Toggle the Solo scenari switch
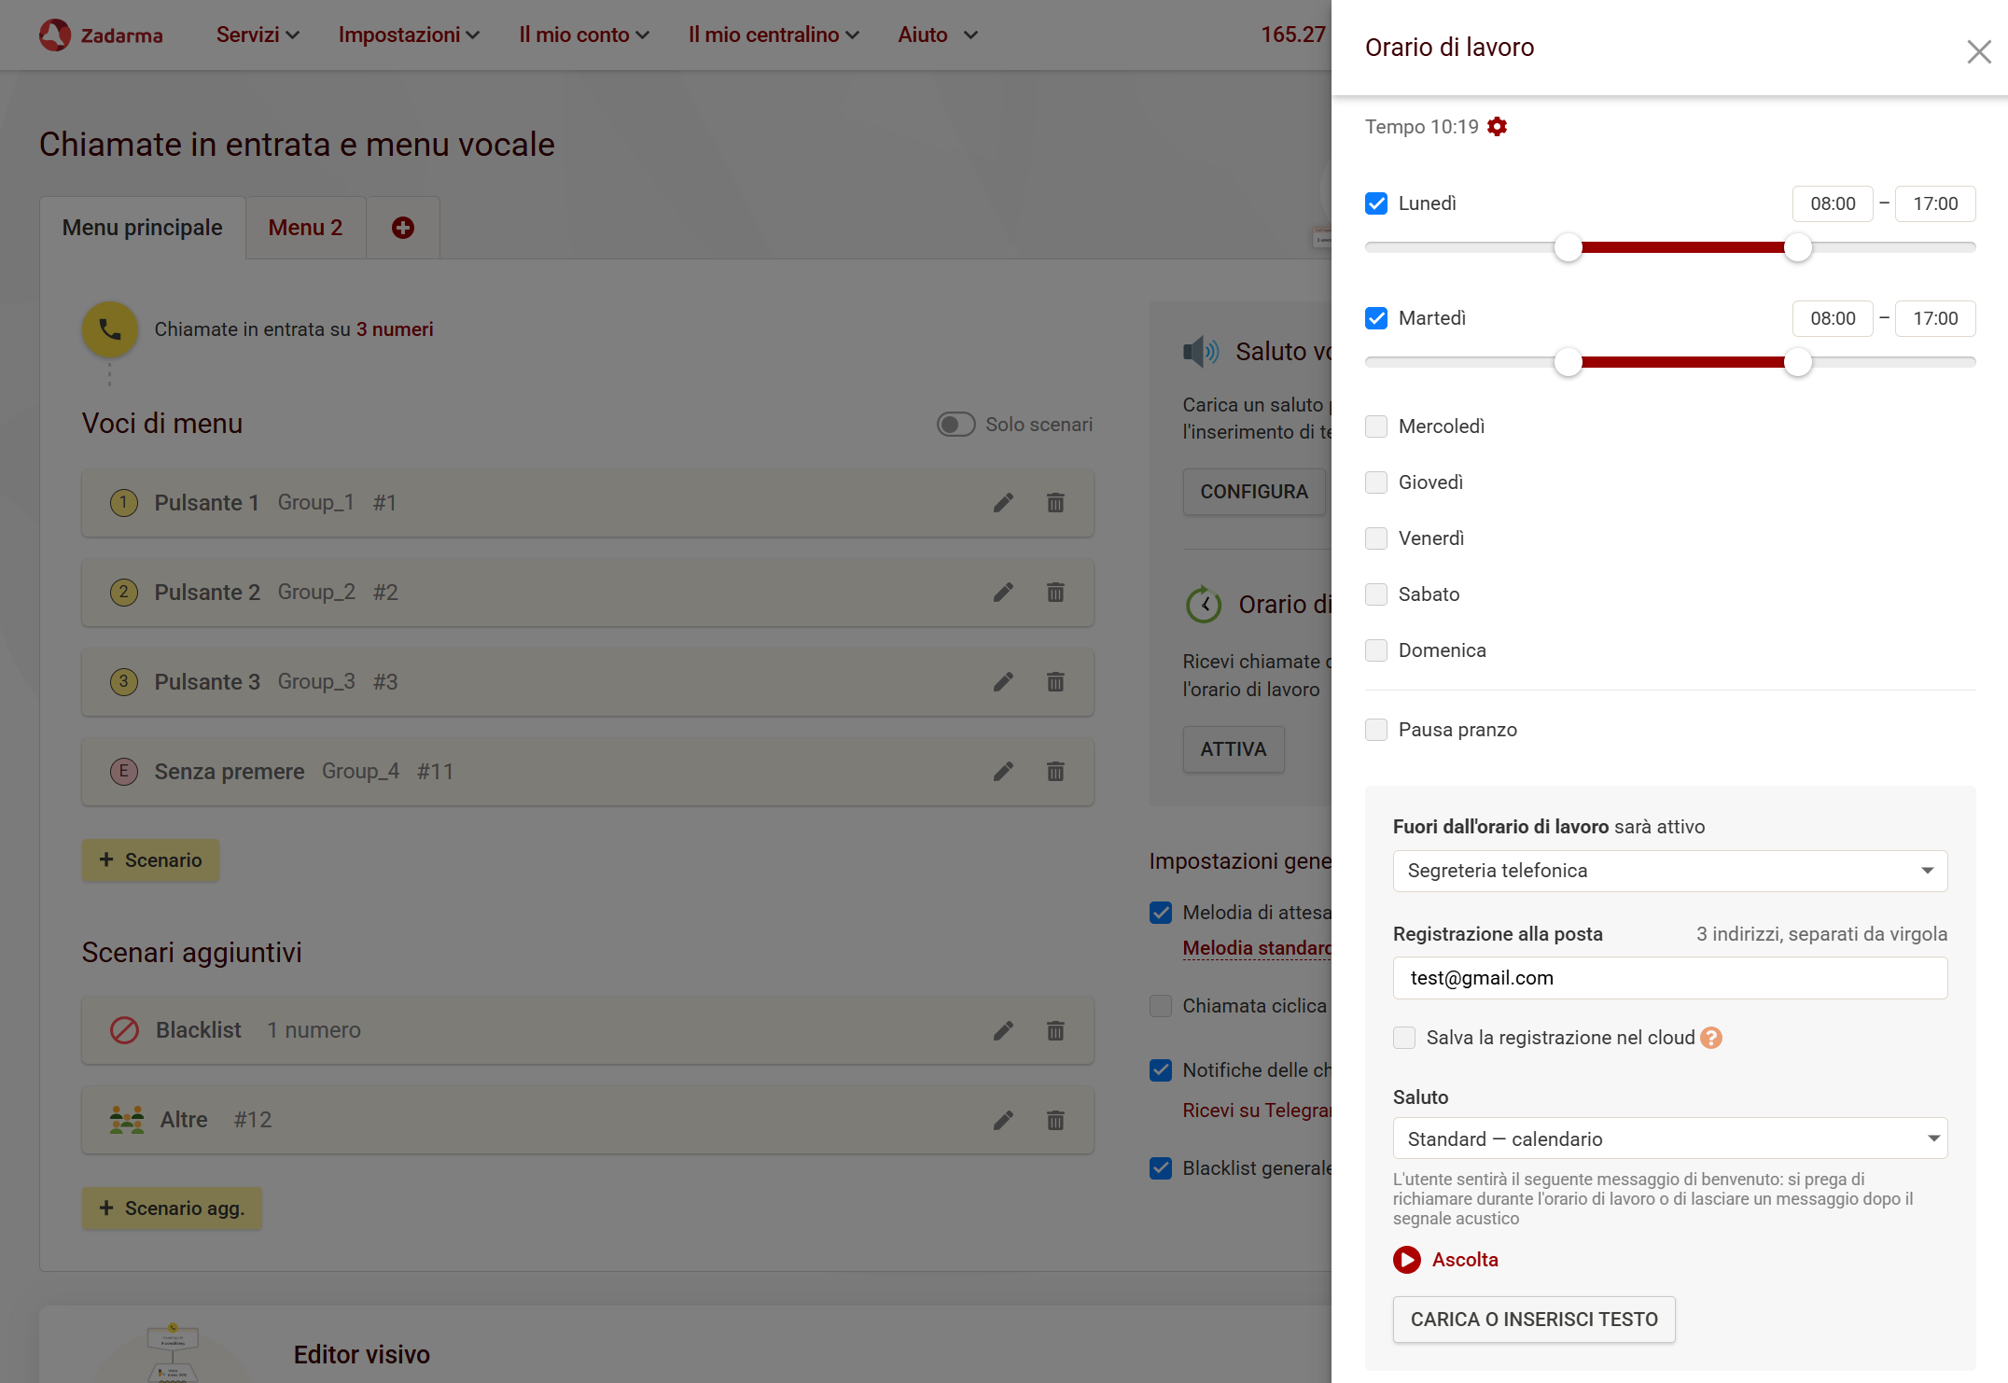 coord(955,425)
